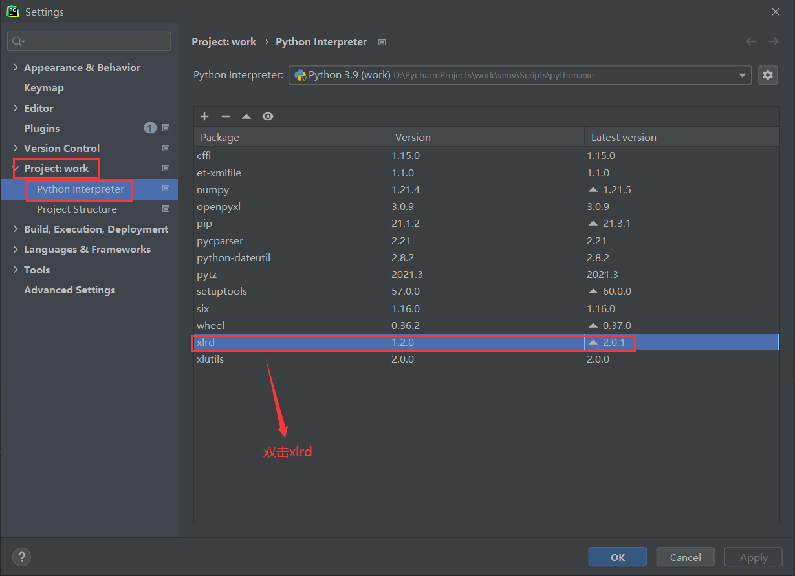Select the cffi package row
Image resolution: width=795 pixels, height=576 pixels.
coord(486,156)
